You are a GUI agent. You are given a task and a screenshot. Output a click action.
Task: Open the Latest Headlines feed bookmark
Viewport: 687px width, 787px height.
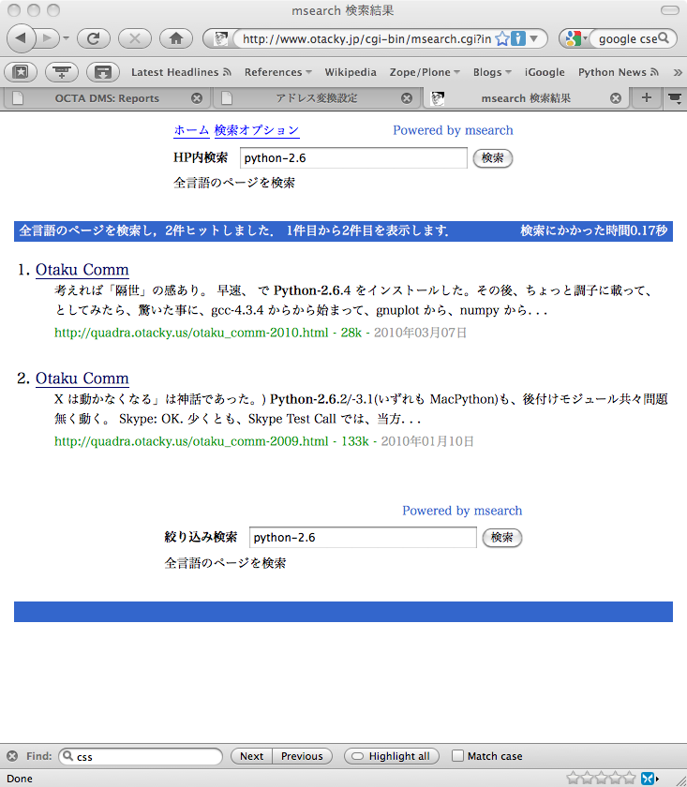[x=181, y=72]
